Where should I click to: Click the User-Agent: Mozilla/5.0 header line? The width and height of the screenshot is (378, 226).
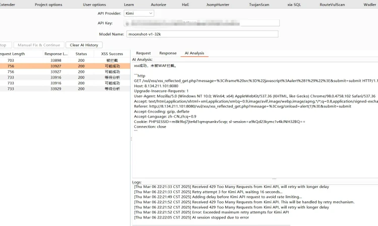coord(255,96)
